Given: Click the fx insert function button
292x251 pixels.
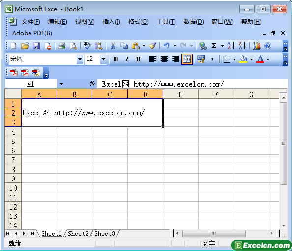Looking at the screenshot, I should [x=92, y=84].
